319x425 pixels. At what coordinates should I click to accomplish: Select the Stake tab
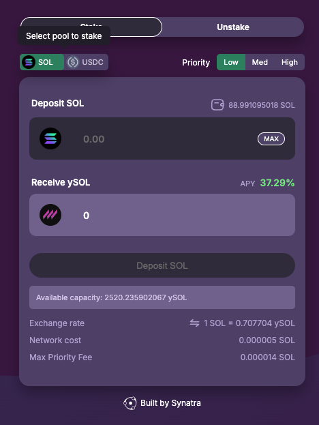(x=91, y=27)
